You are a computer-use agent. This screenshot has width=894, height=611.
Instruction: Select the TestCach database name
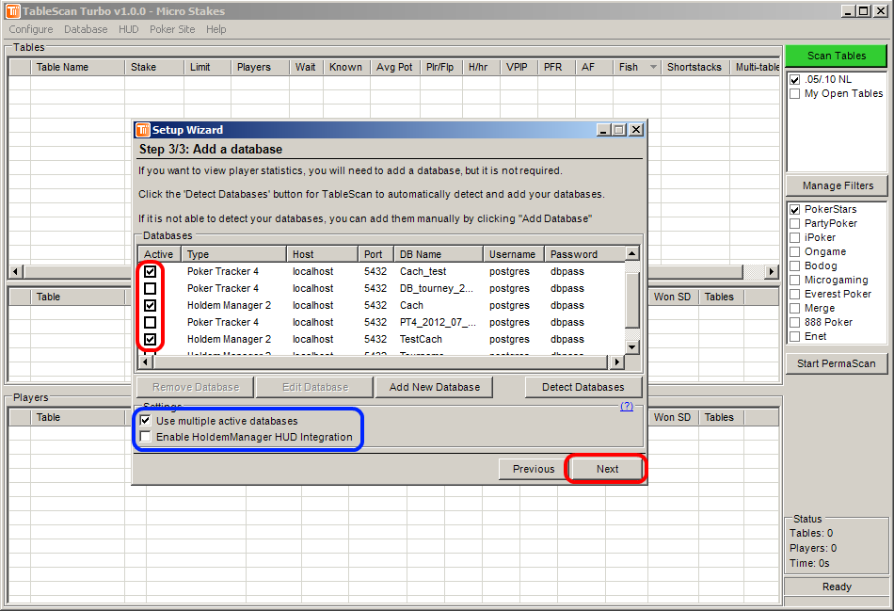(421, 340)
